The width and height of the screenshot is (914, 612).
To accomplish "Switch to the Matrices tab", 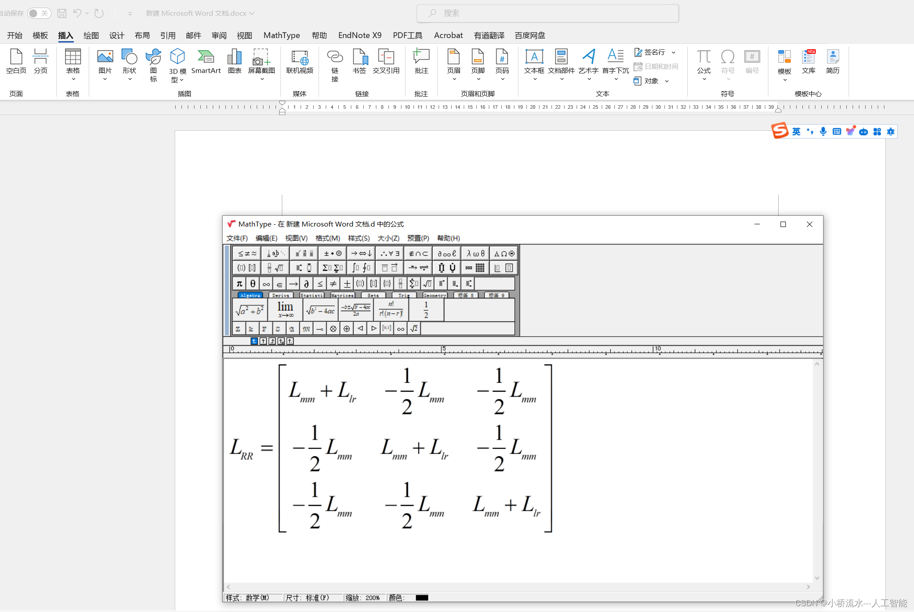I will tap(342, 295).
